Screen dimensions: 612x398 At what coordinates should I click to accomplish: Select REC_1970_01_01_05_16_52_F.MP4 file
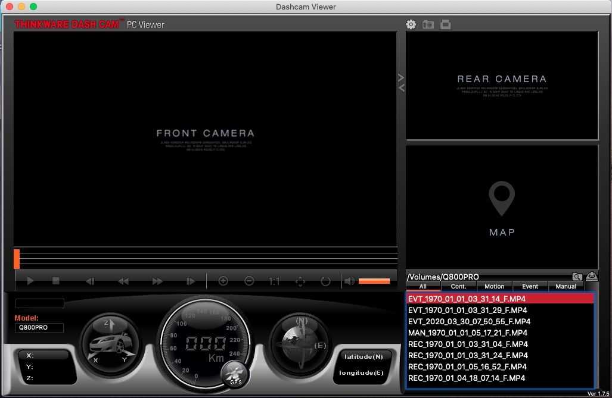501,367
